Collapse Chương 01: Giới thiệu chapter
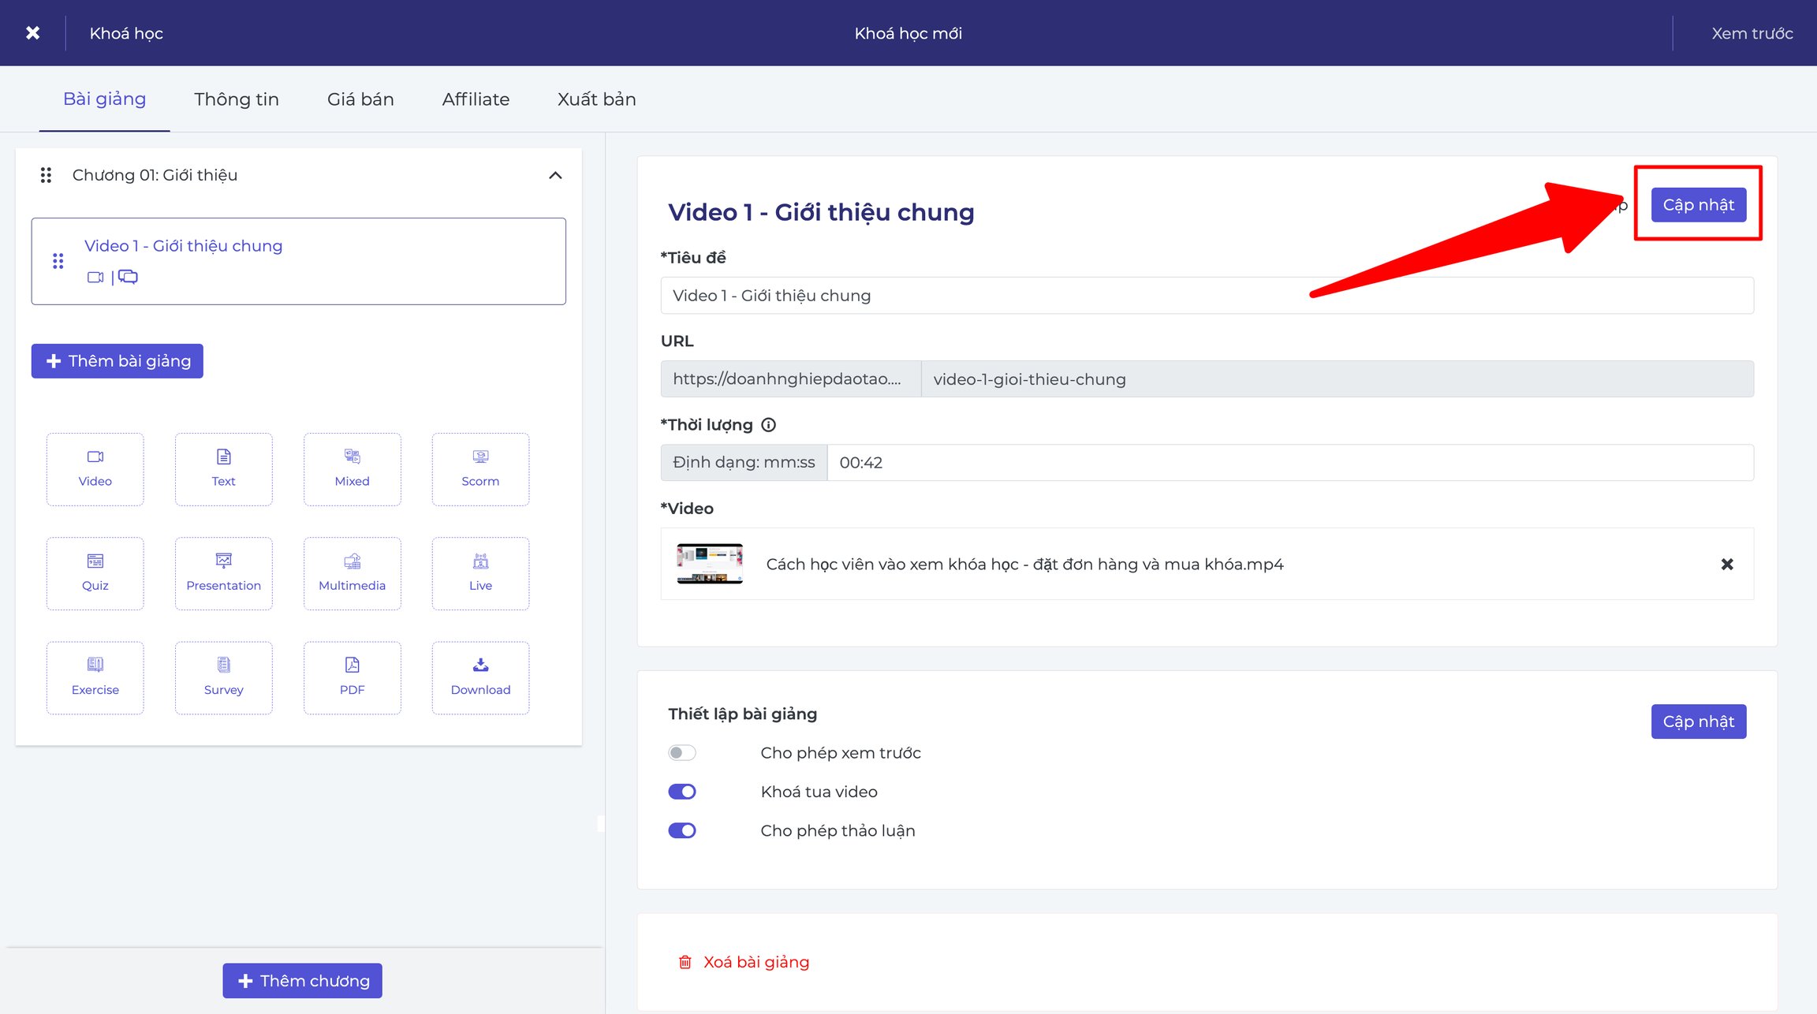1817x1014 pixels. click(555, 175)
